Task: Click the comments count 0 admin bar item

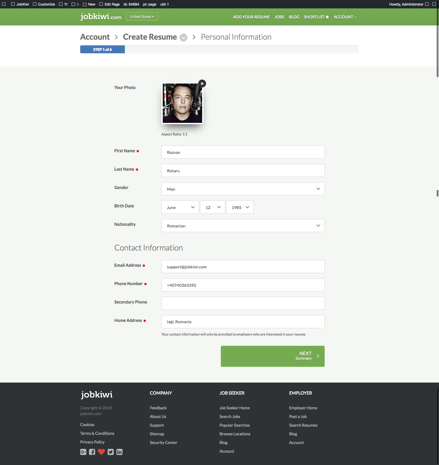Action: (75, 4)
